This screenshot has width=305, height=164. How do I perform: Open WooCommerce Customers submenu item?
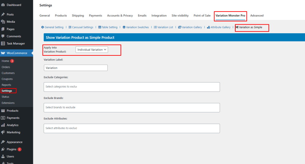pyautogui.click(x=8, y=73)
